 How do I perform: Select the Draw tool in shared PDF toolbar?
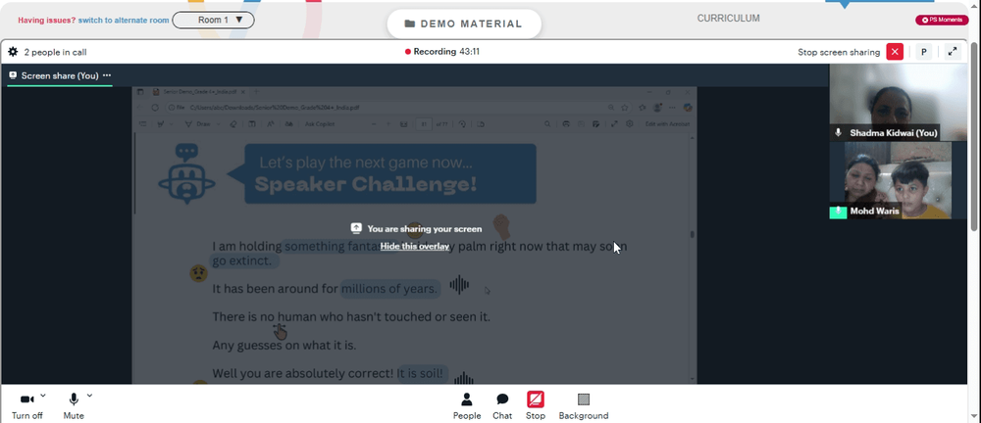click(198, 123)
